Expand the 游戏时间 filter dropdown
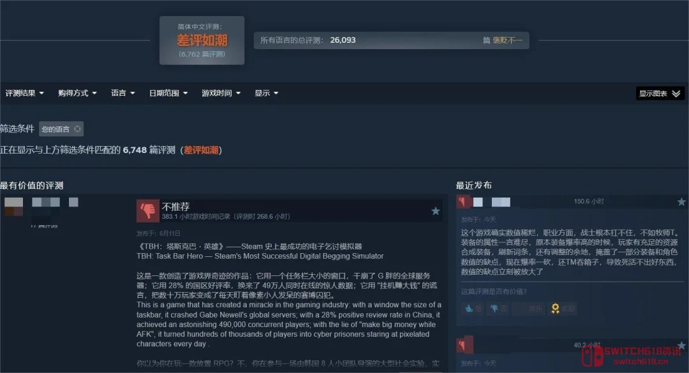The image size is (689, 373). [221, 93]
